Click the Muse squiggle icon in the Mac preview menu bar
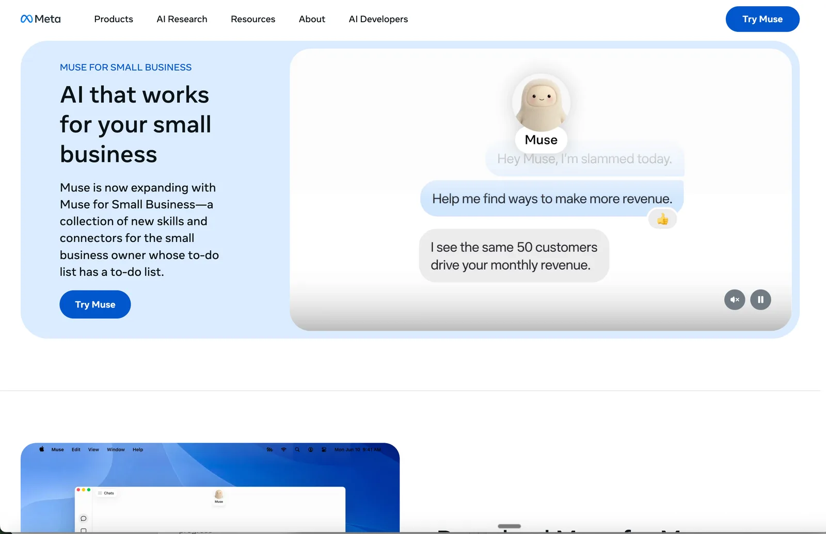Screen dimensions: 826x534 point(269,450)
